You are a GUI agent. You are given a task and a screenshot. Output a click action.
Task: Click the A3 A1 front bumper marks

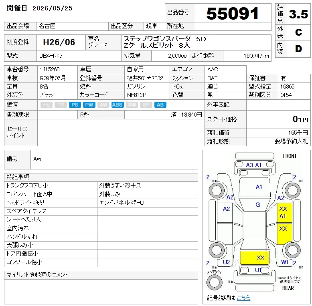coord(253,165)
